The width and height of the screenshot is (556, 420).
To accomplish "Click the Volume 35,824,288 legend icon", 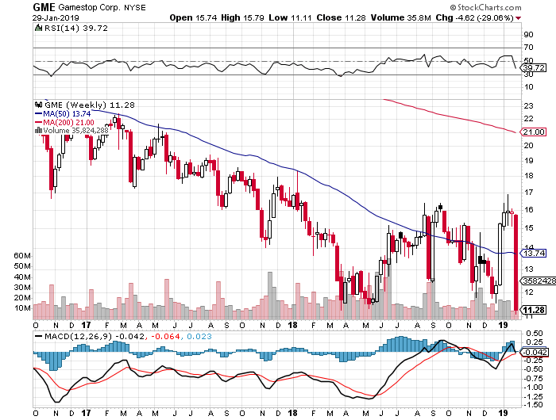I will click(38, 131).
